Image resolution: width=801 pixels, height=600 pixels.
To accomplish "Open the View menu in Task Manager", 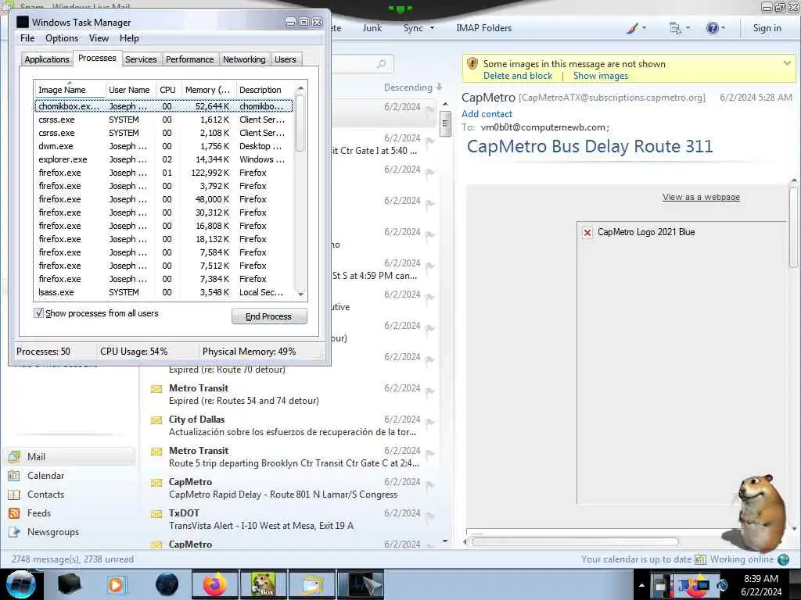I will pyautogui.click(x=99, y=38).
